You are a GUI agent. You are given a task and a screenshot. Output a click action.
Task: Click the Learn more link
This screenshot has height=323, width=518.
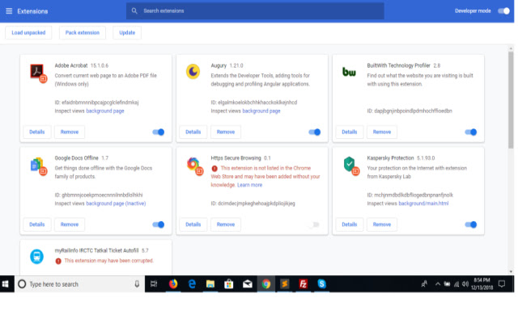click(x=250, y=185)
